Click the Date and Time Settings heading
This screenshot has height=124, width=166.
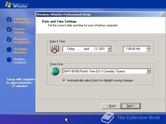coord(59,21)
